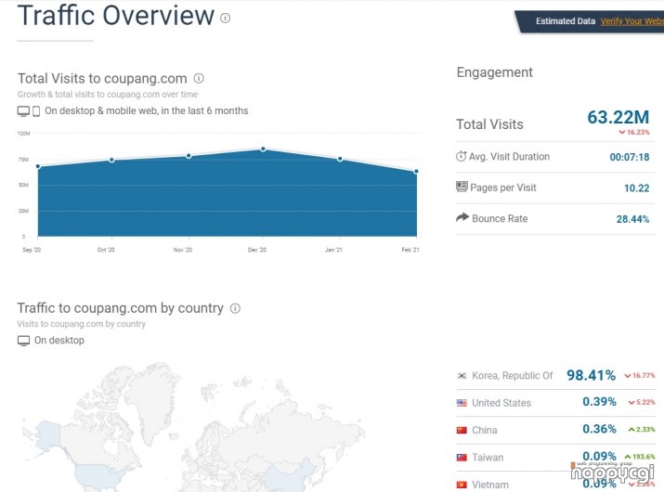Click the 193.6% Taiwan change value
The width and height of the screenshot is (664, 492).
click(644, 457)
